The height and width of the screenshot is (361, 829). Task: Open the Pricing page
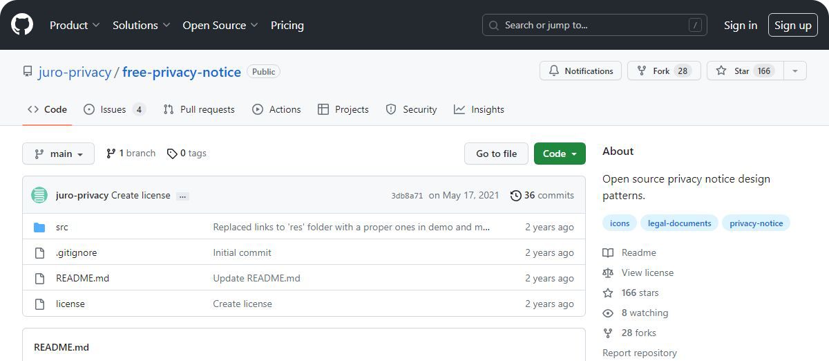[x=287, y=25]
